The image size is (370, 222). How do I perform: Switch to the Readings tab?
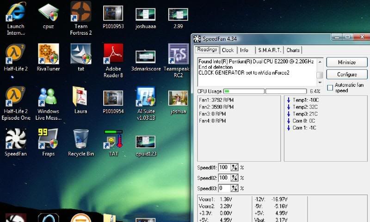tap(207, 50)
